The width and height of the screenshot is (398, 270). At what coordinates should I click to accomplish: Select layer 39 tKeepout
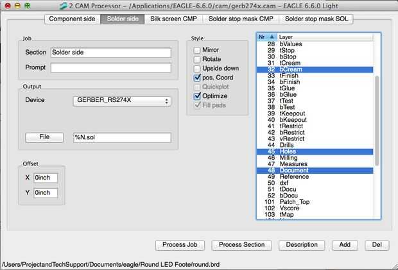tap(315, 114)
